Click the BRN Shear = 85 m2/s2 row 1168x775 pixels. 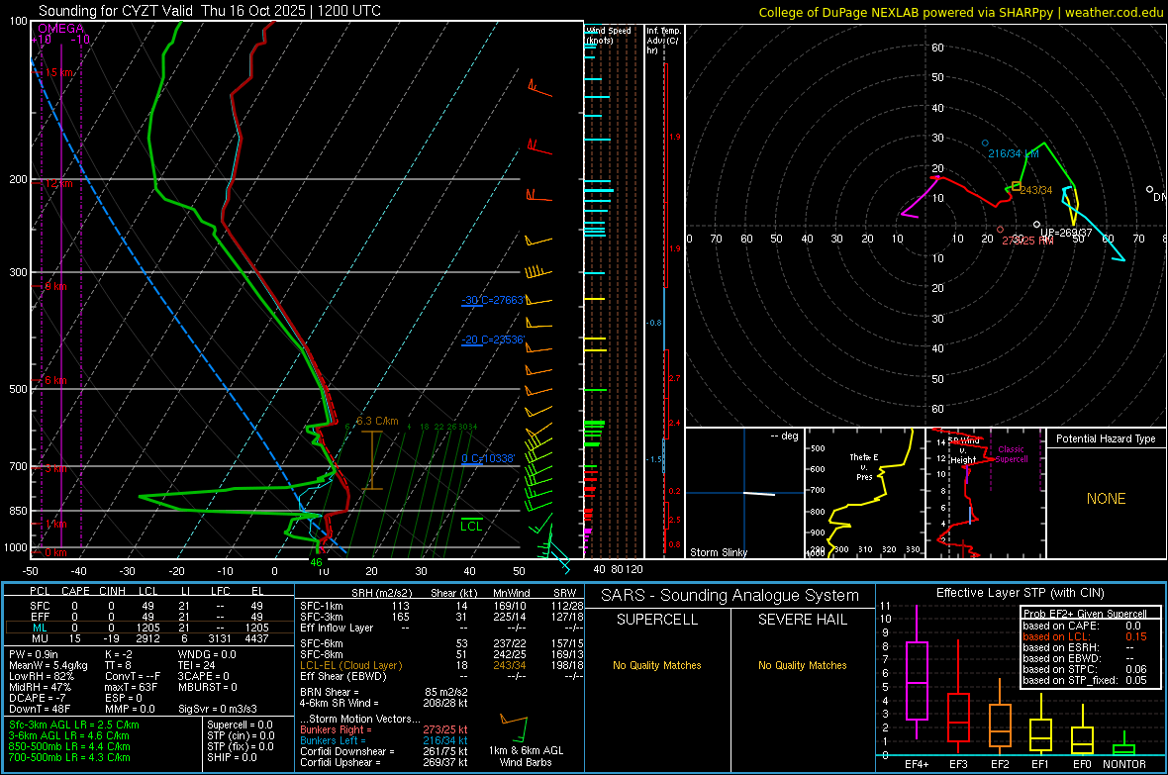(384, 692)
